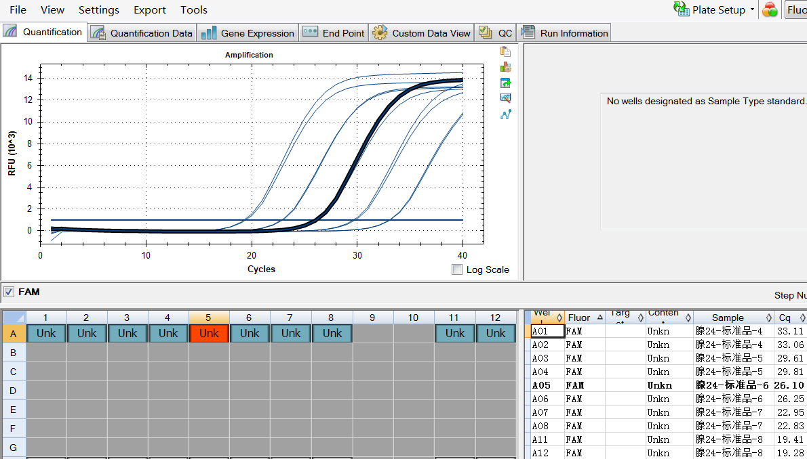Switch to the Quantification tab

pyautogui.click(x=43, y=32)
